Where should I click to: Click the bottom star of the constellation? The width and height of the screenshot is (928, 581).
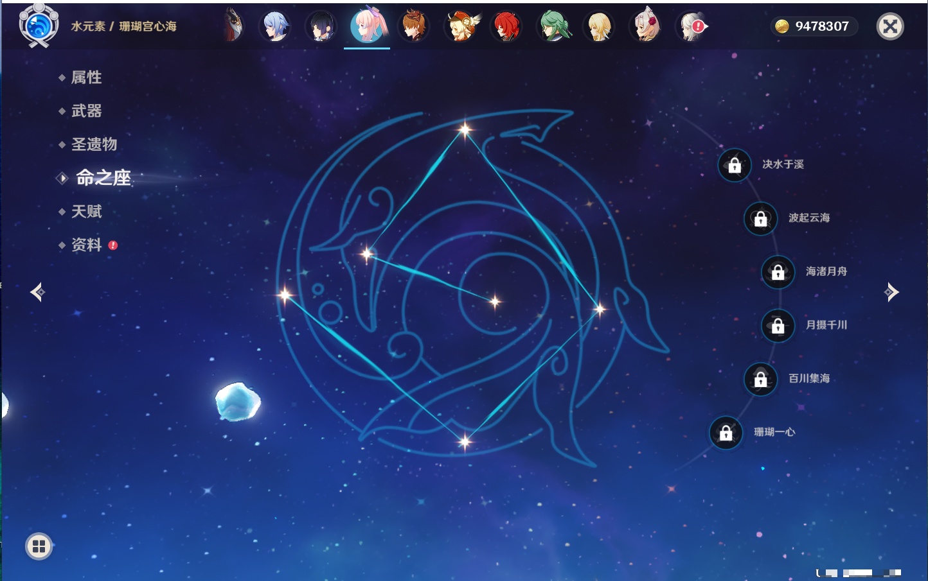tap(465, 441)
